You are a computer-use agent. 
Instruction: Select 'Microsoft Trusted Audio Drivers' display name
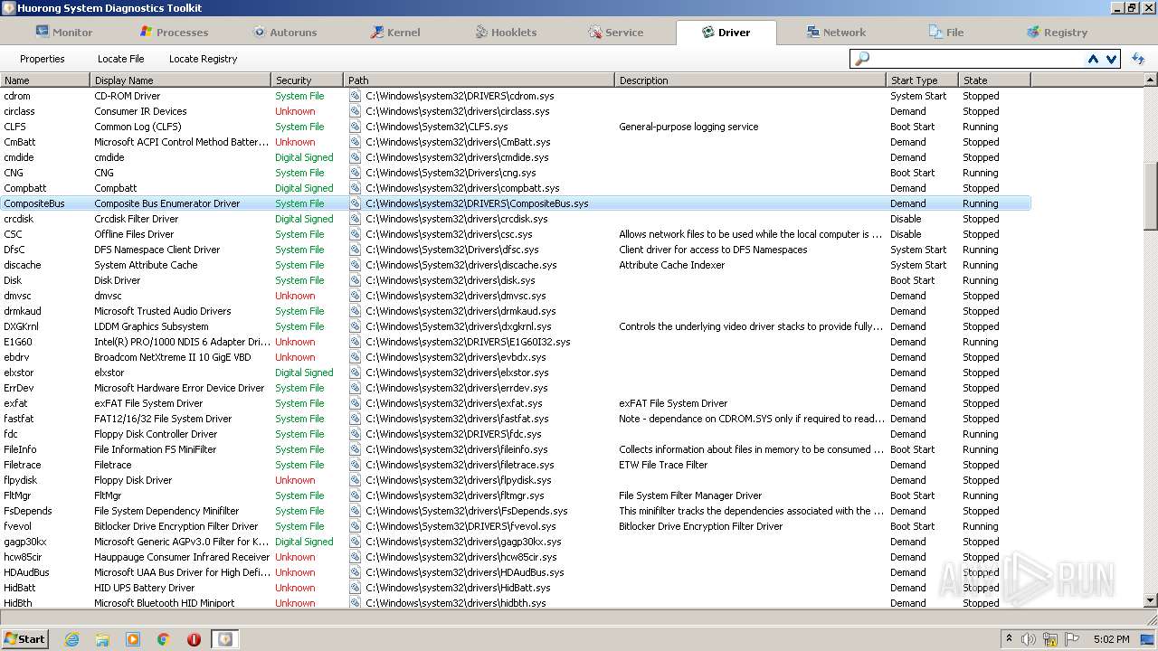click(163, 311)
